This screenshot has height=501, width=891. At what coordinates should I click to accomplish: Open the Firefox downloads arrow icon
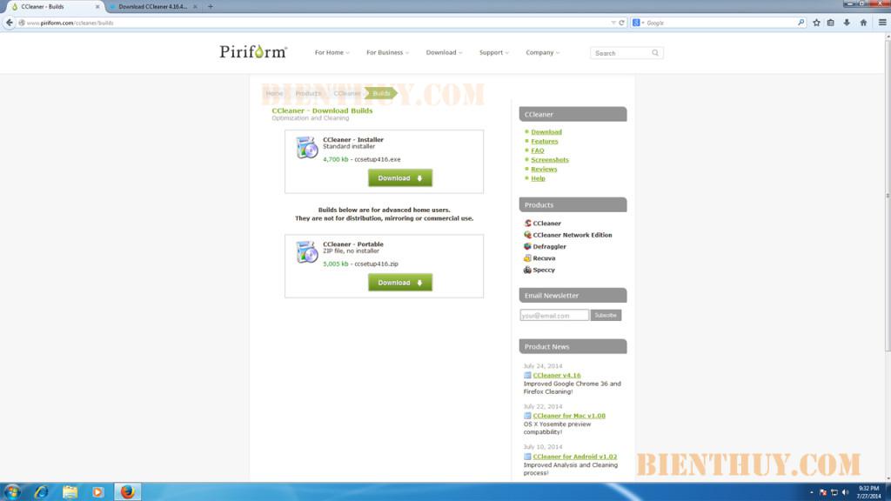(x=847, y=23)
